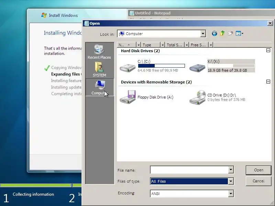The height and width of the screenshot is (206, 275).
Task: Expand the Free Space column filter arrow
Action: 211,45
